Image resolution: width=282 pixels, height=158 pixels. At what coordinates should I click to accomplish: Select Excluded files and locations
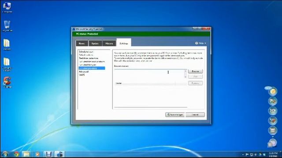click(x=92, y=61)
